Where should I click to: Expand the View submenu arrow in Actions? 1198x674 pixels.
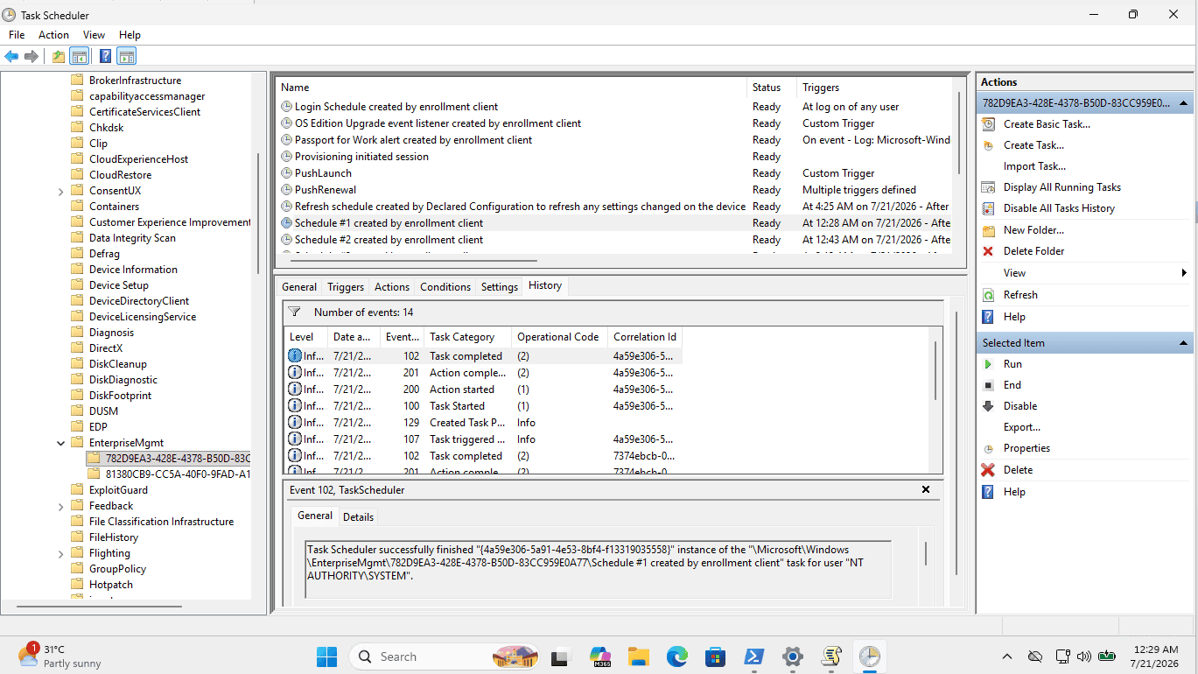(1184, 273)
